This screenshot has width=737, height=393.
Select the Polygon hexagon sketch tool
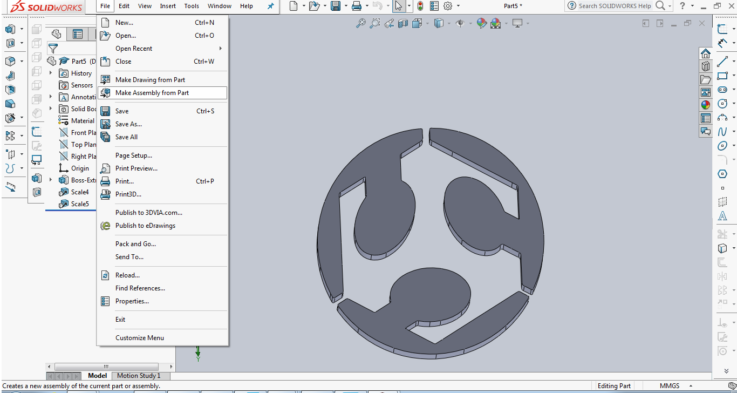722,174
